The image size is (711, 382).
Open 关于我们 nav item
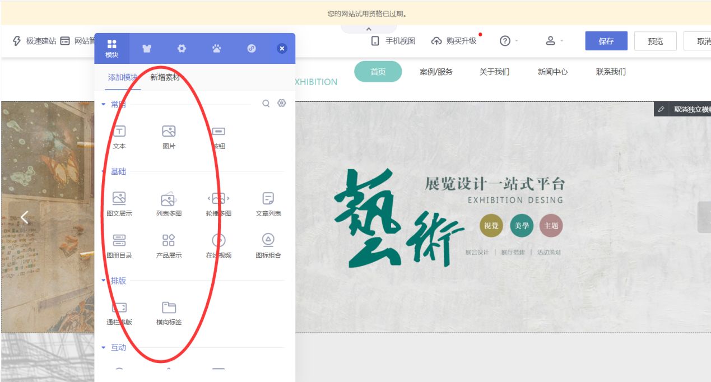494,72
